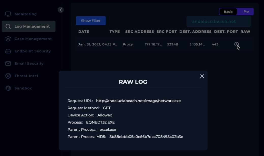
Task: Go to Threat Intel section
Action: (x=26, y=76)
